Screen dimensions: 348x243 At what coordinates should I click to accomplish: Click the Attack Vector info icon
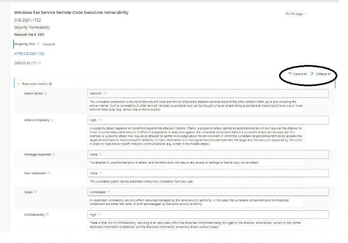pos(46,93)
